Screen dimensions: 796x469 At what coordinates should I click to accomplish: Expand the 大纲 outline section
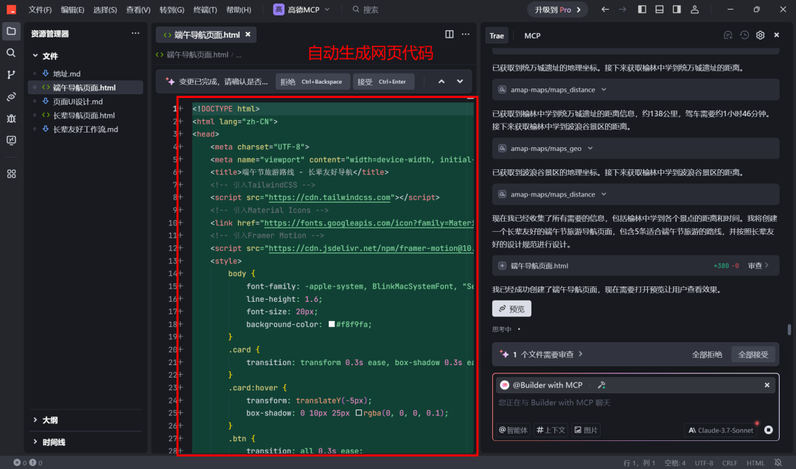pos(35,420)
